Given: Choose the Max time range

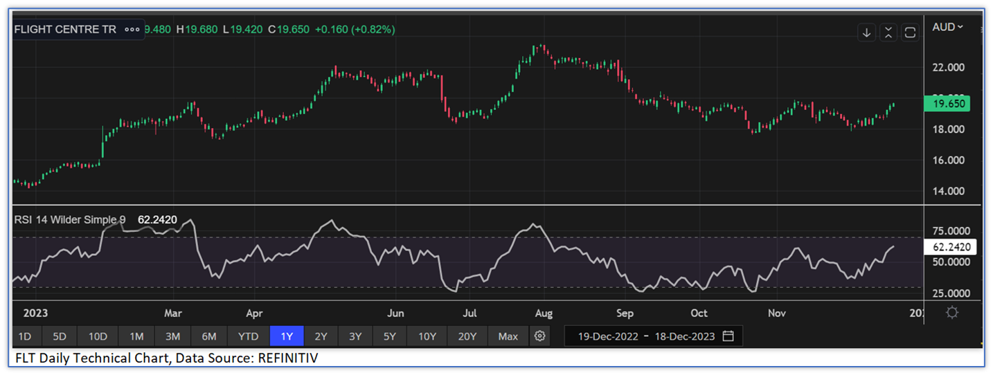Looking at the screenshot, I should tap(508, 336).
